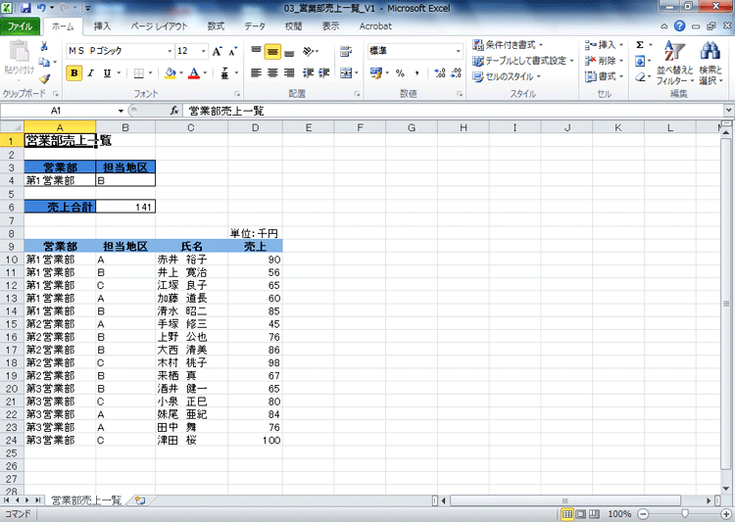Open the File (ファイル) tab
Screen dimensions: 735x522
(20, 26)
